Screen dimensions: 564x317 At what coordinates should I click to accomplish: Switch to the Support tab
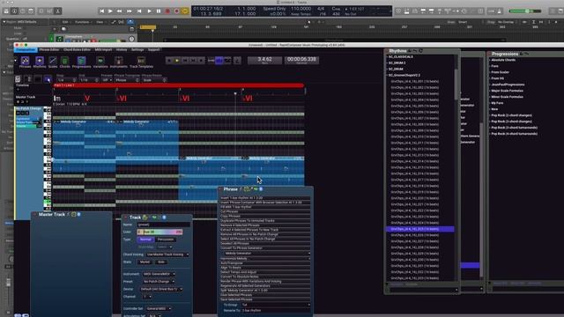coord(153,49)
